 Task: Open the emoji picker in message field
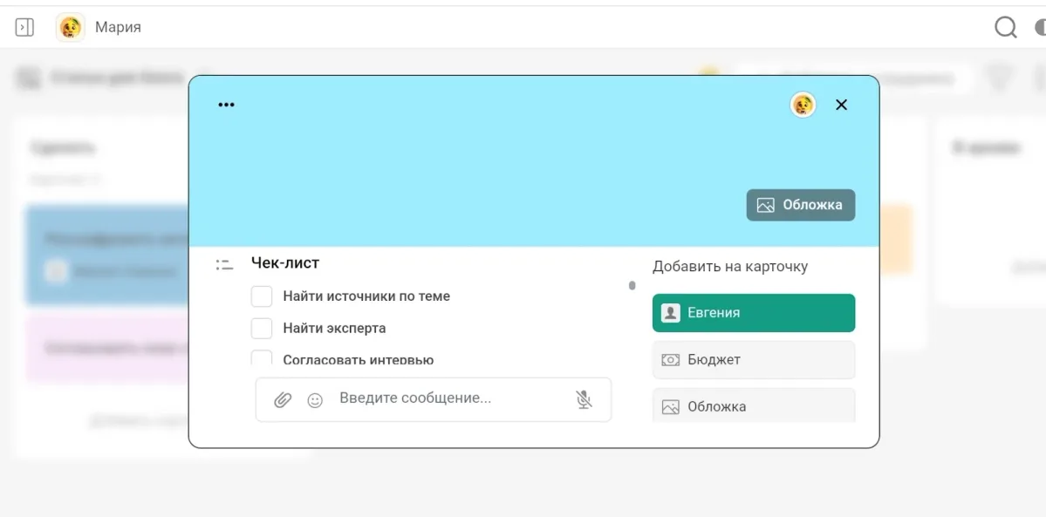315,399
